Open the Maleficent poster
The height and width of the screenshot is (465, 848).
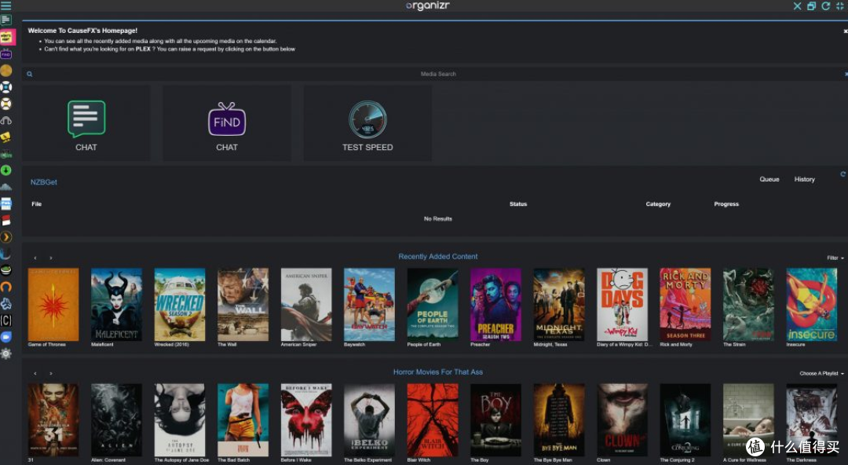click(x=116, y=304)
